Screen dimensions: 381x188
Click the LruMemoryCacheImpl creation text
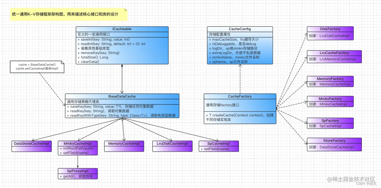332,59
